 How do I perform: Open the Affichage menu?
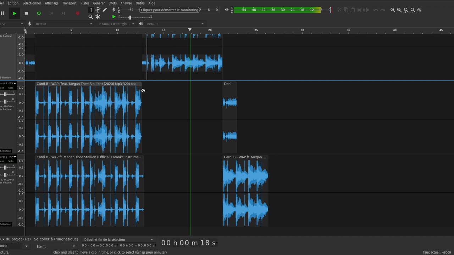tap(52, 3)
